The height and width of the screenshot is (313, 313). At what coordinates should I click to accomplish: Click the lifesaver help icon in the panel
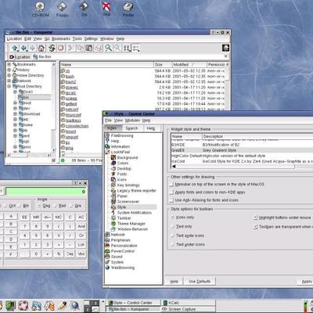coord(23,305)
